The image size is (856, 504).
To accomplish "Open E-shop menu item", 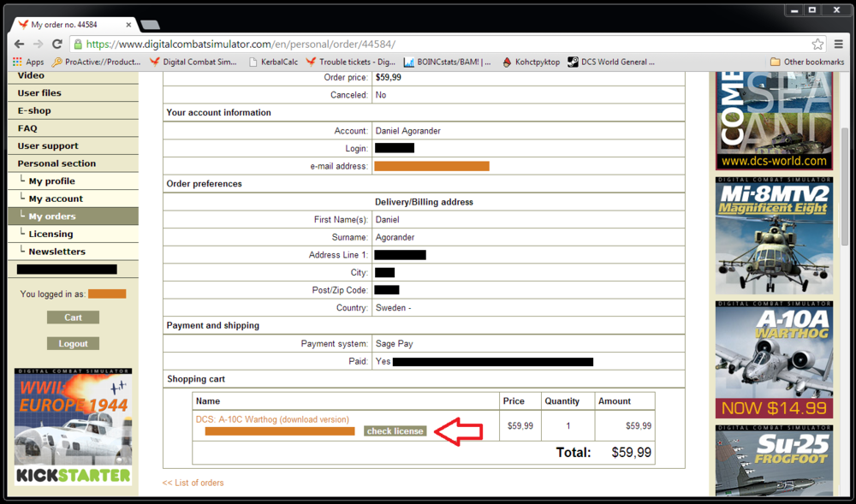I will click(x=73, y=110).
